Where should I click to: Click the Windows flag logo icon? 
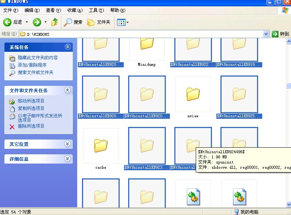click(285, 10)
